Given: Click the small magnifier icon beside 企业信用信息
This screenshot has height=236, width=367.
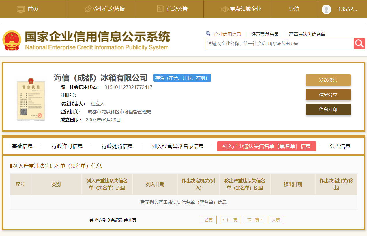Looking at the screenshot, I should pyautogui.click(x=208, y=34).
